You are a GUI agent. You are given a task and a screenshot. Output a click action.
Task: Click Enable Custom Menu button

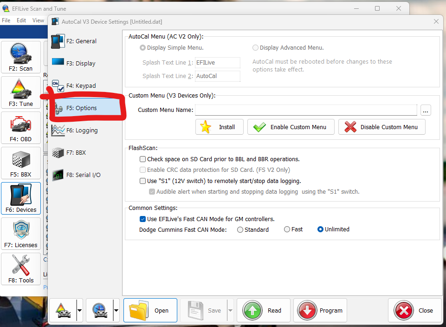point(291,127)
